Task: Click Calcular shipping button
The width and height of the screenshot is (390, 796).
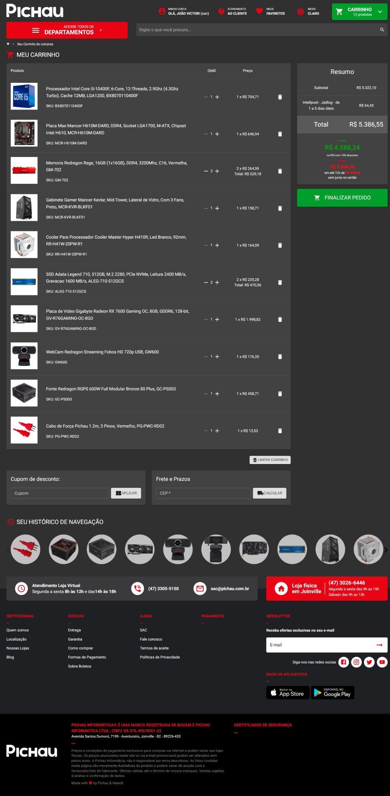Action: tap(269, 493)
